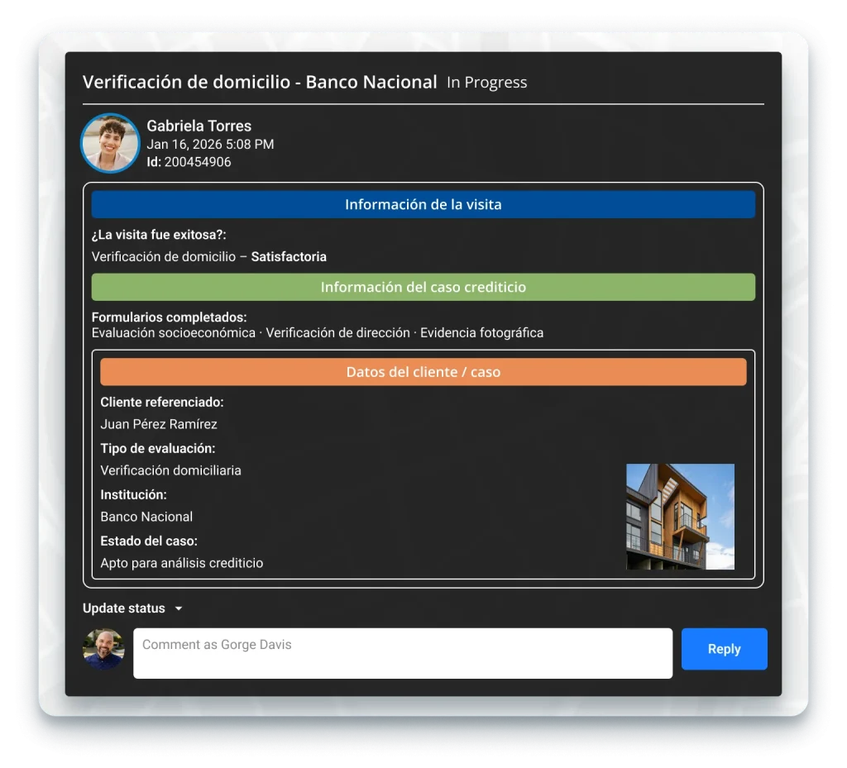Open the Update status dropdown
847x768 pixels.
click(x=132, y=608)
